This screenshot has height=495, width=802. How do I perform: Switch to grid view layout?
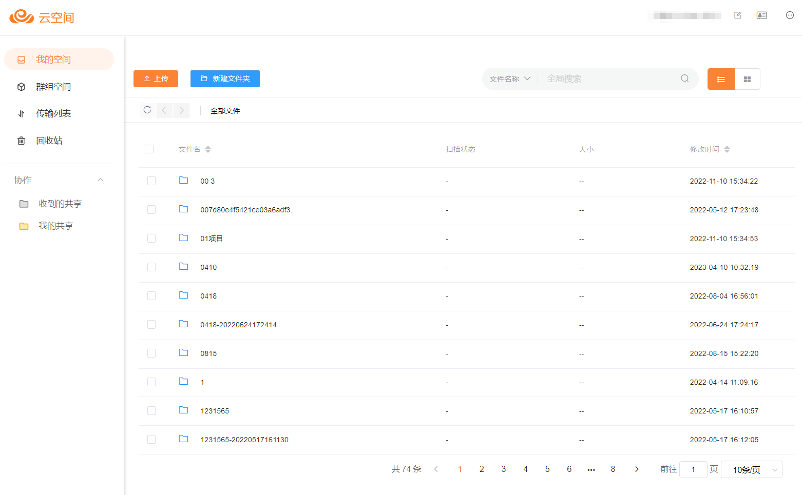747,79
